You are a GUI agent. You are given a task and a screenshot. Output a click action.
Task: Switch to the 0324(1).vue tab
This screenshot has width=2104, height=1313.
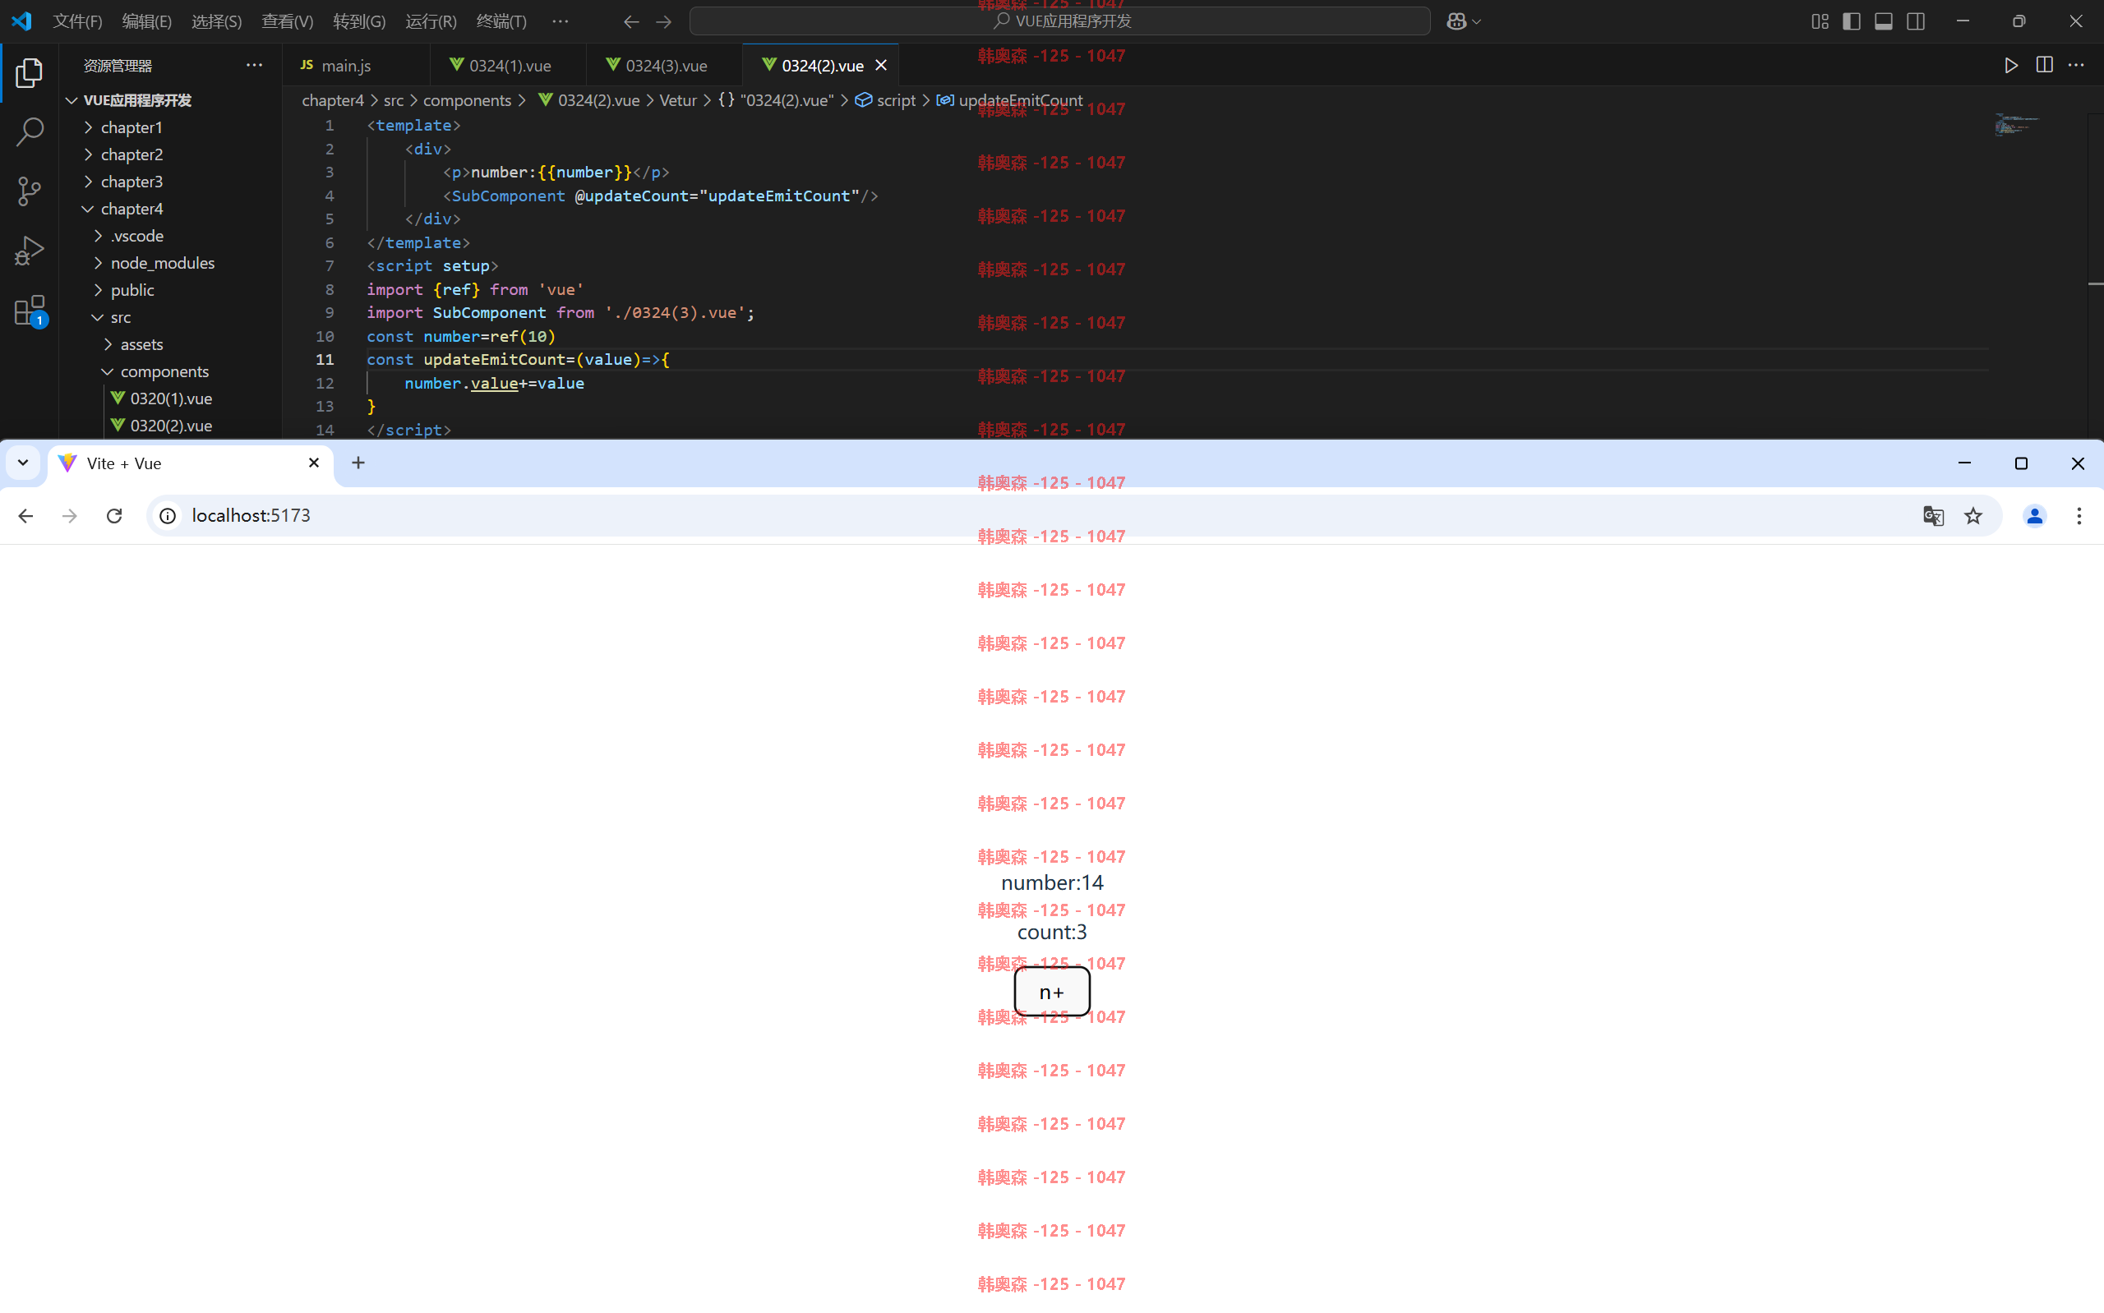(x=509, y=65)
